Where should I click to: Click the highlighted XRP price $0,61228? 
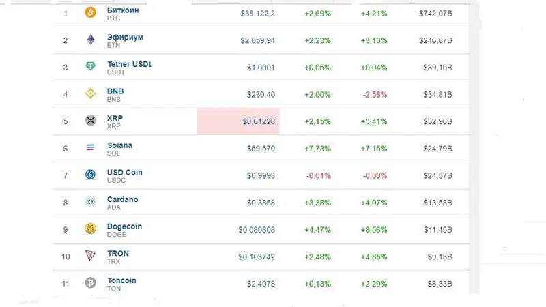point(259,121)
